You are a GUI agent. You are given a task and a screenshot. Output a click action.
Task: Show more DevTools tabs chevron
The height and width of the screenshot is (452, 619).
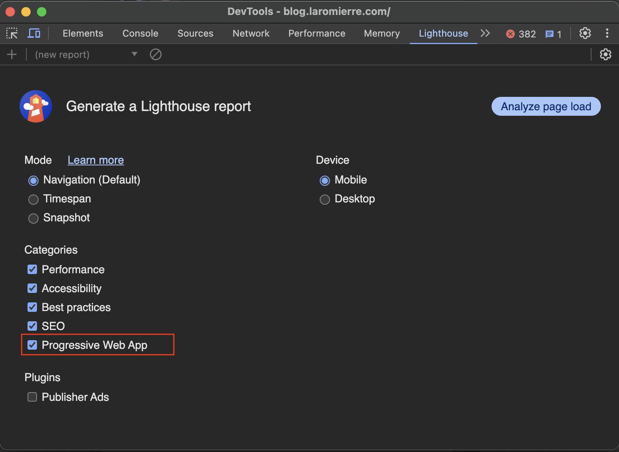485,33
